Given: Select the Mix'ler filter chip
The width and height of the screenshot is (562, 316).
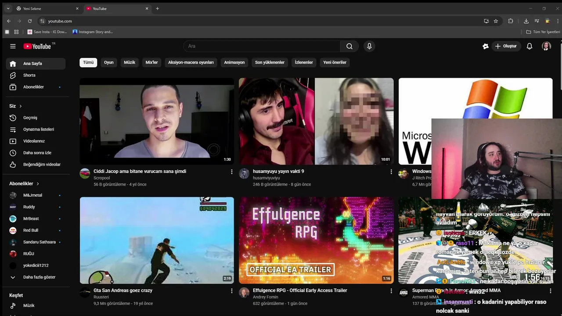Looking at the screenshot, I should pos(151,62).
